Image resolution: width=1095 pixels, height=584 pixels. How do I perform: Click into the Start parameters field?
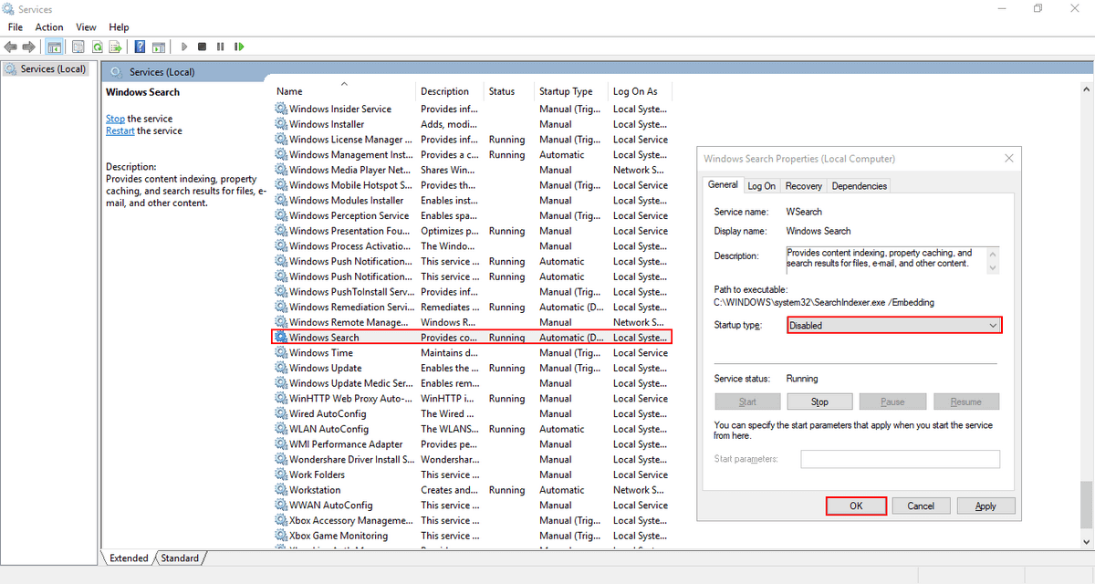click(900, 459)
